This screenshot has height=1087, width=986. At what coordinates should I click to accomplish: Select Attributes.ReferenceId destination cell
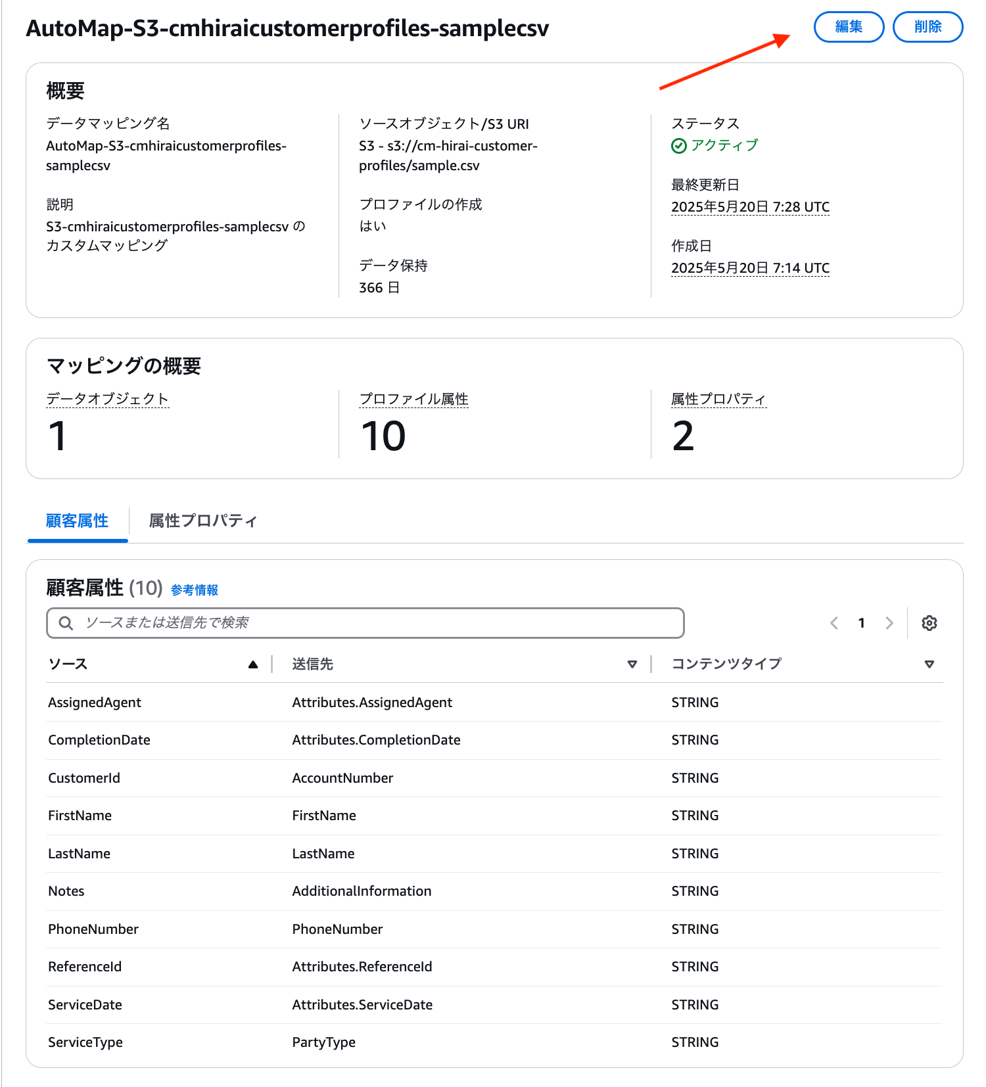[362, 967]
